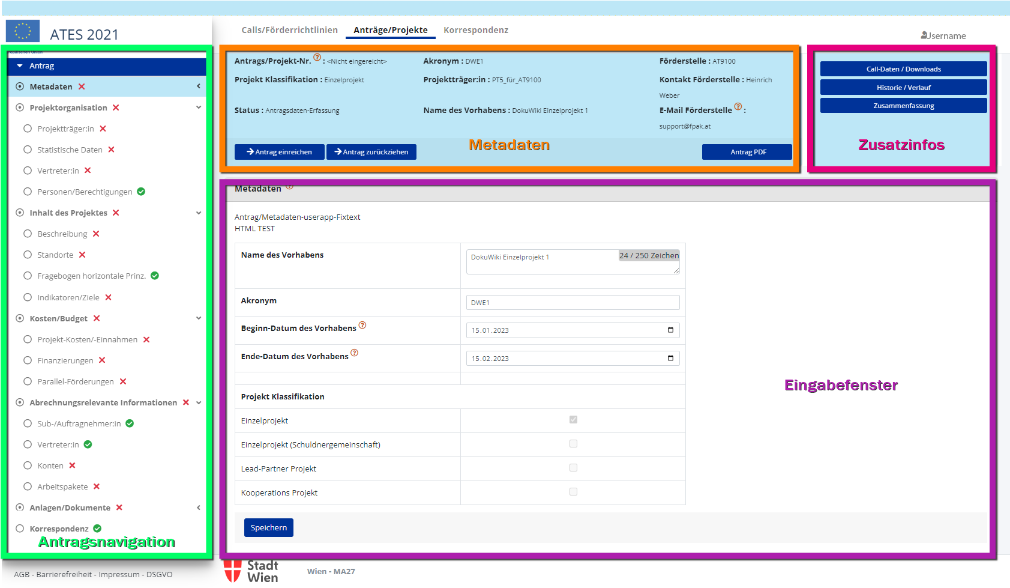Check the Lead-Partner Projekt checkbox

pos(573,468)
